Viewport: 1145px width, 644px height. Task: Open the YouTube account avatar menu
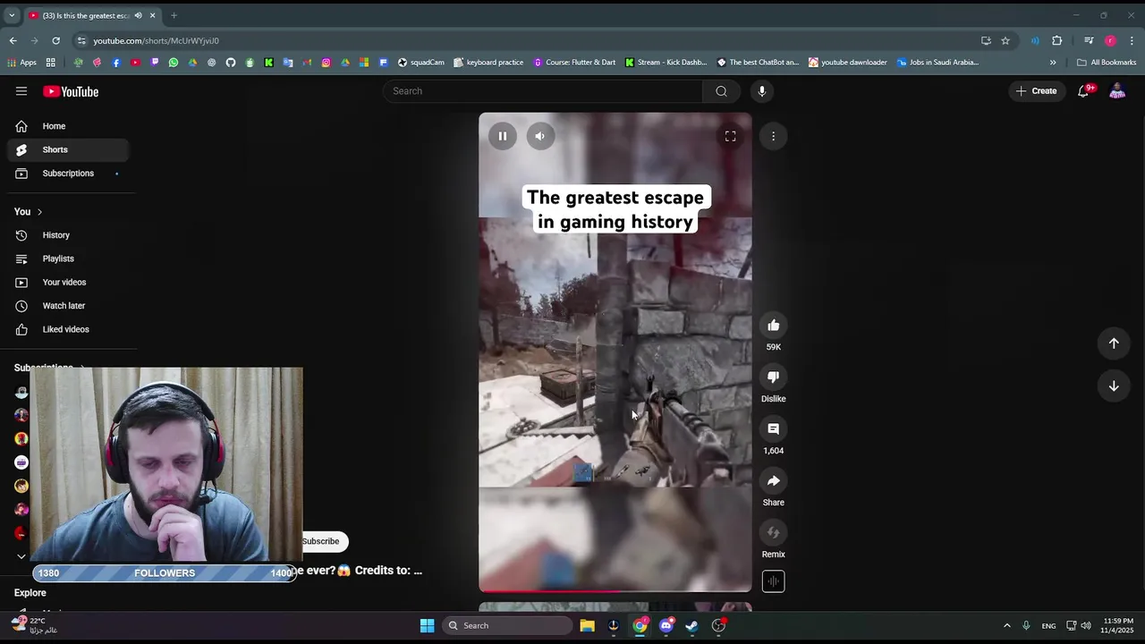click(x=1117, y=91)
